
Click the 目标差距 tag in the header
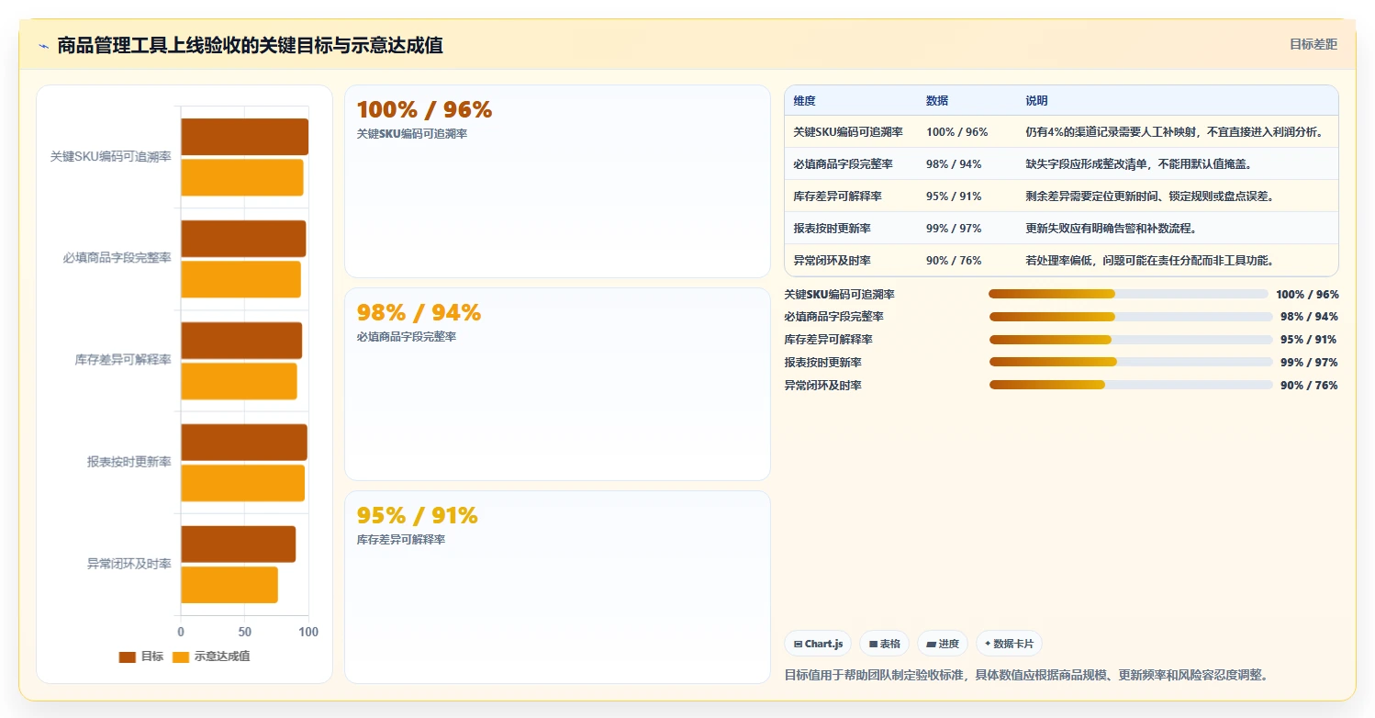click(x=1314, y=44)
